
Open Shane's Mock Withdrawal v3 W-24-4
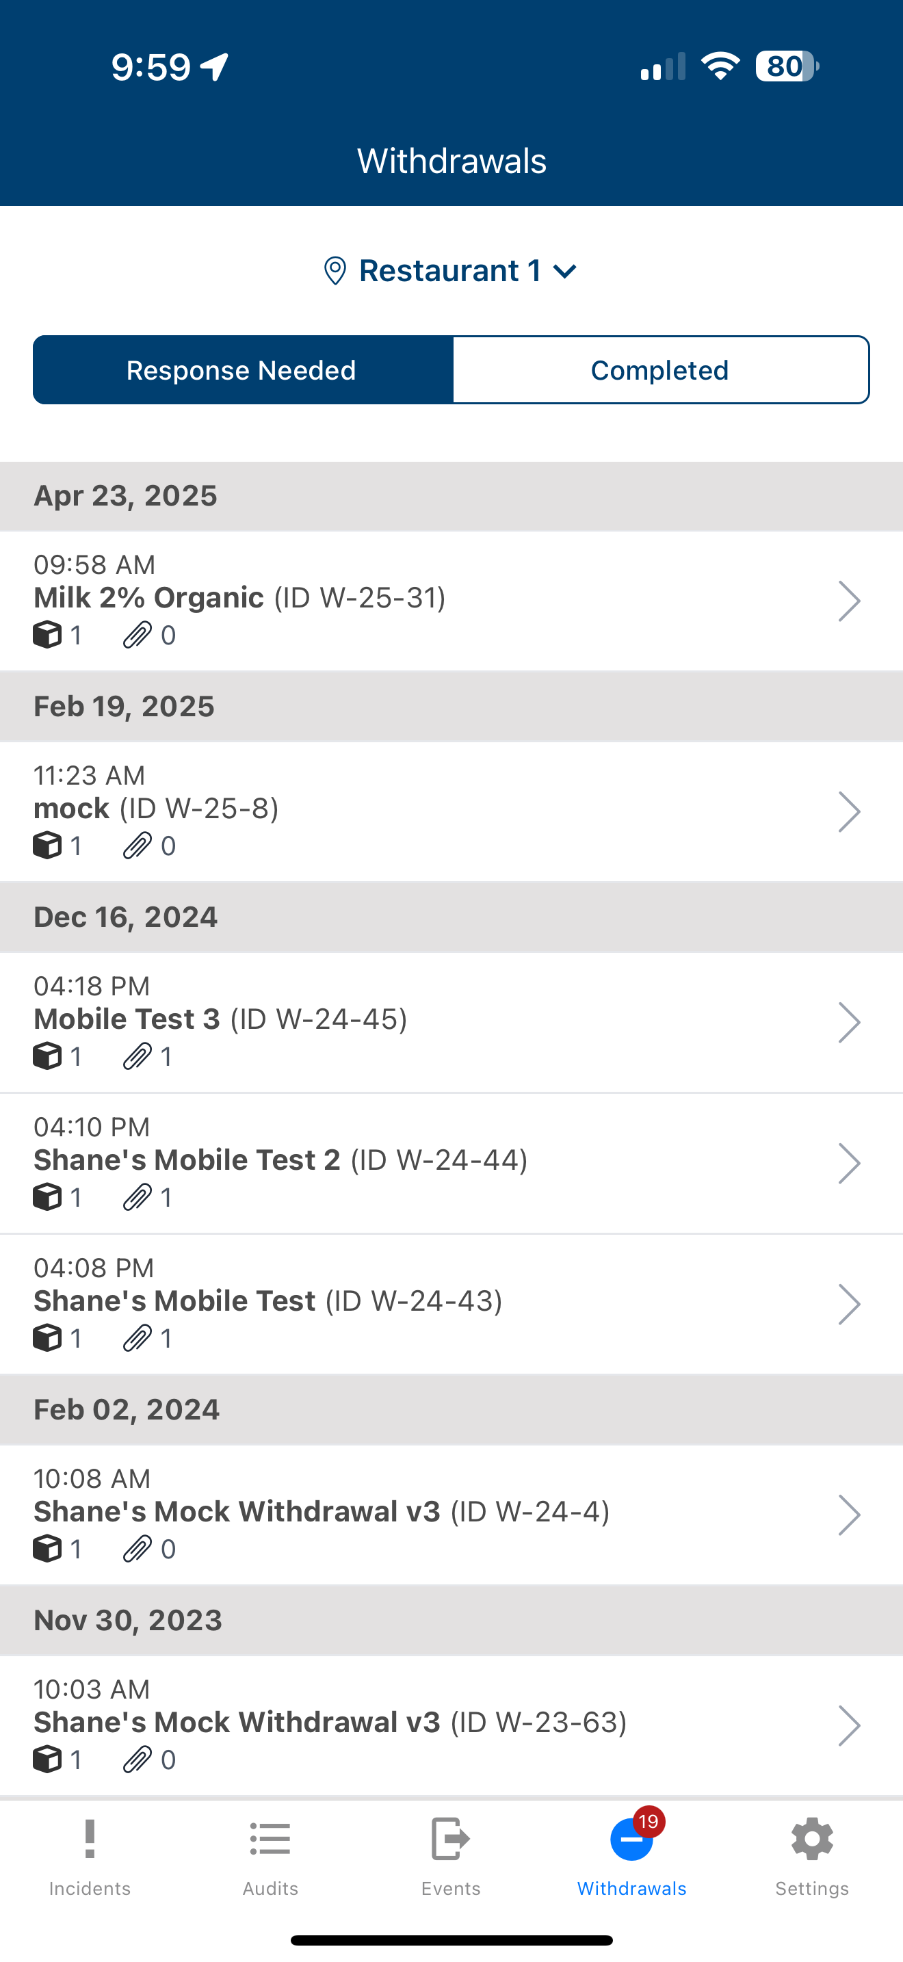[451, 1514]
